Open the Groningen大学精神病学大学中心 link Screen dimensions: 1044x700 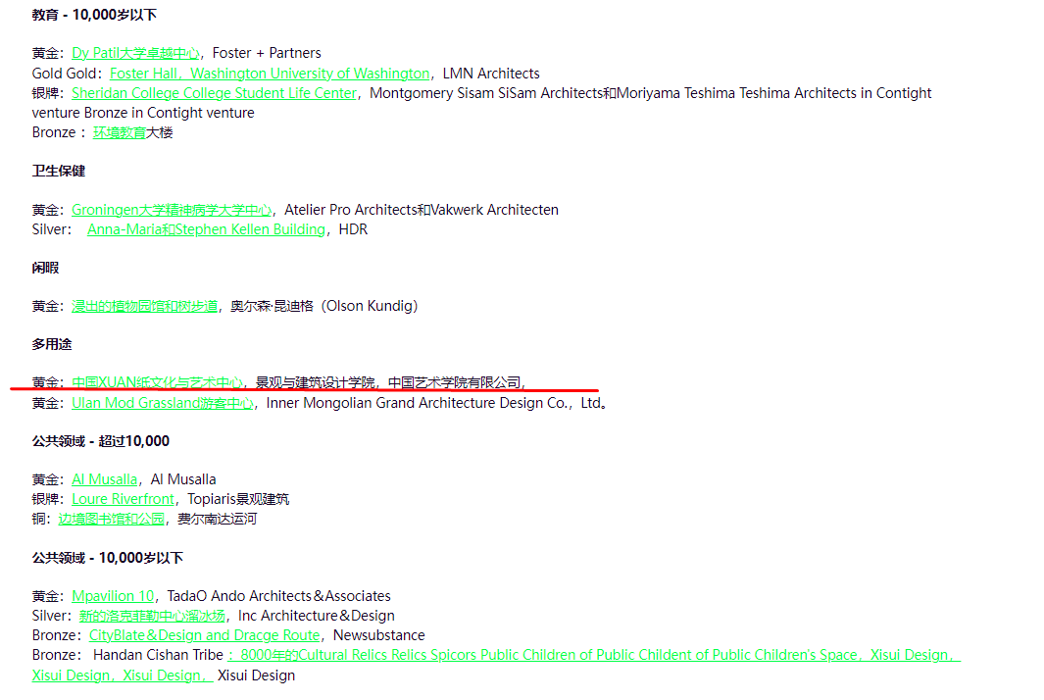tap(172, 210)
